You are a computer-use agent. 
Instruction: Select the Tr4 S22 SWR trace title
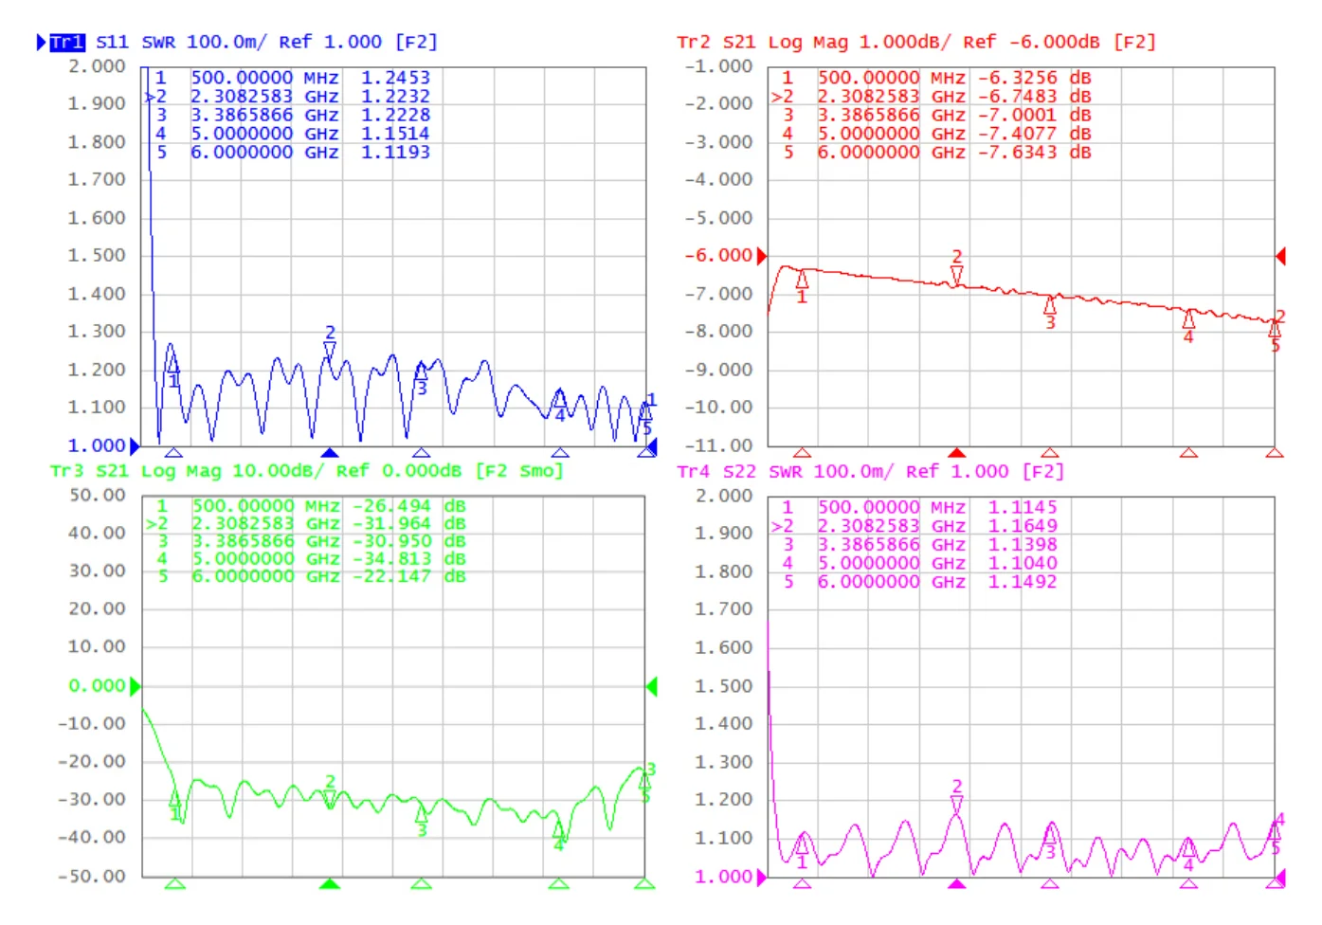pyautogui.click(x=871, y=471)
